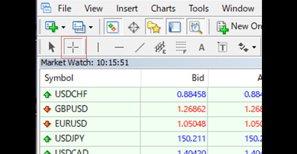The image size is (297, 154).
Task: Draw a vertical line tool
Action: click(x=98, y=47)
